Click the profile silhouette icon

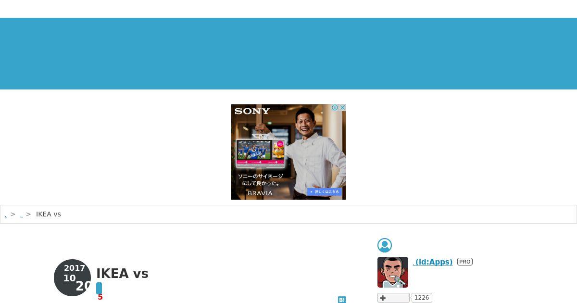point(385,245)
